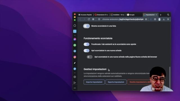
Task: Toggle Mostra scorciatoie in una lista
Action: pyautogui.click(x=86, y=26)
